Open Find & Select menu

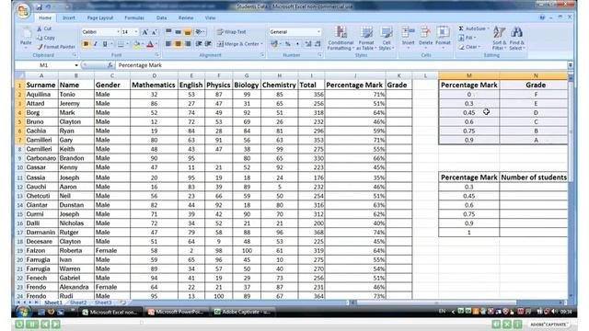(x=517, y=38)
